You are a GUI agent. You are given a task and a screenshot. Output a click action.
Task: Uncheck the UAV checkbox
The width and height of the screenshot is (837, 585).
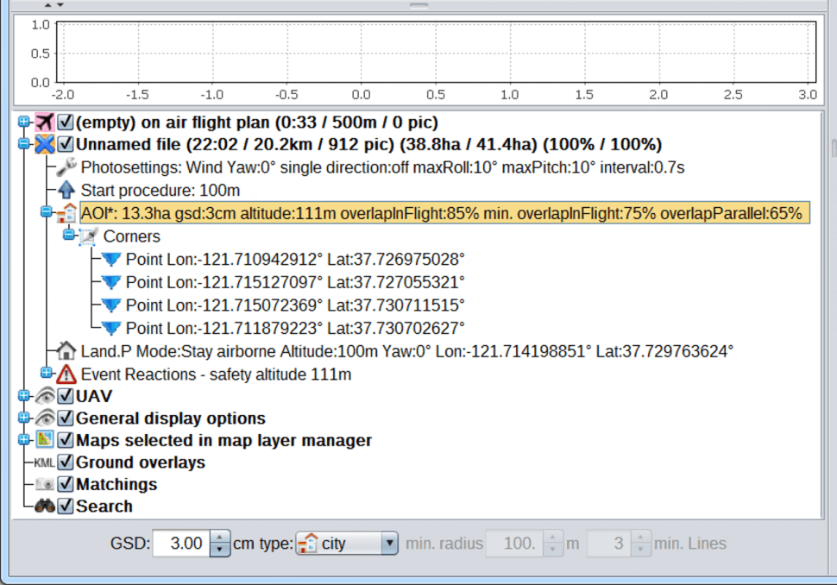click(66, 396)
